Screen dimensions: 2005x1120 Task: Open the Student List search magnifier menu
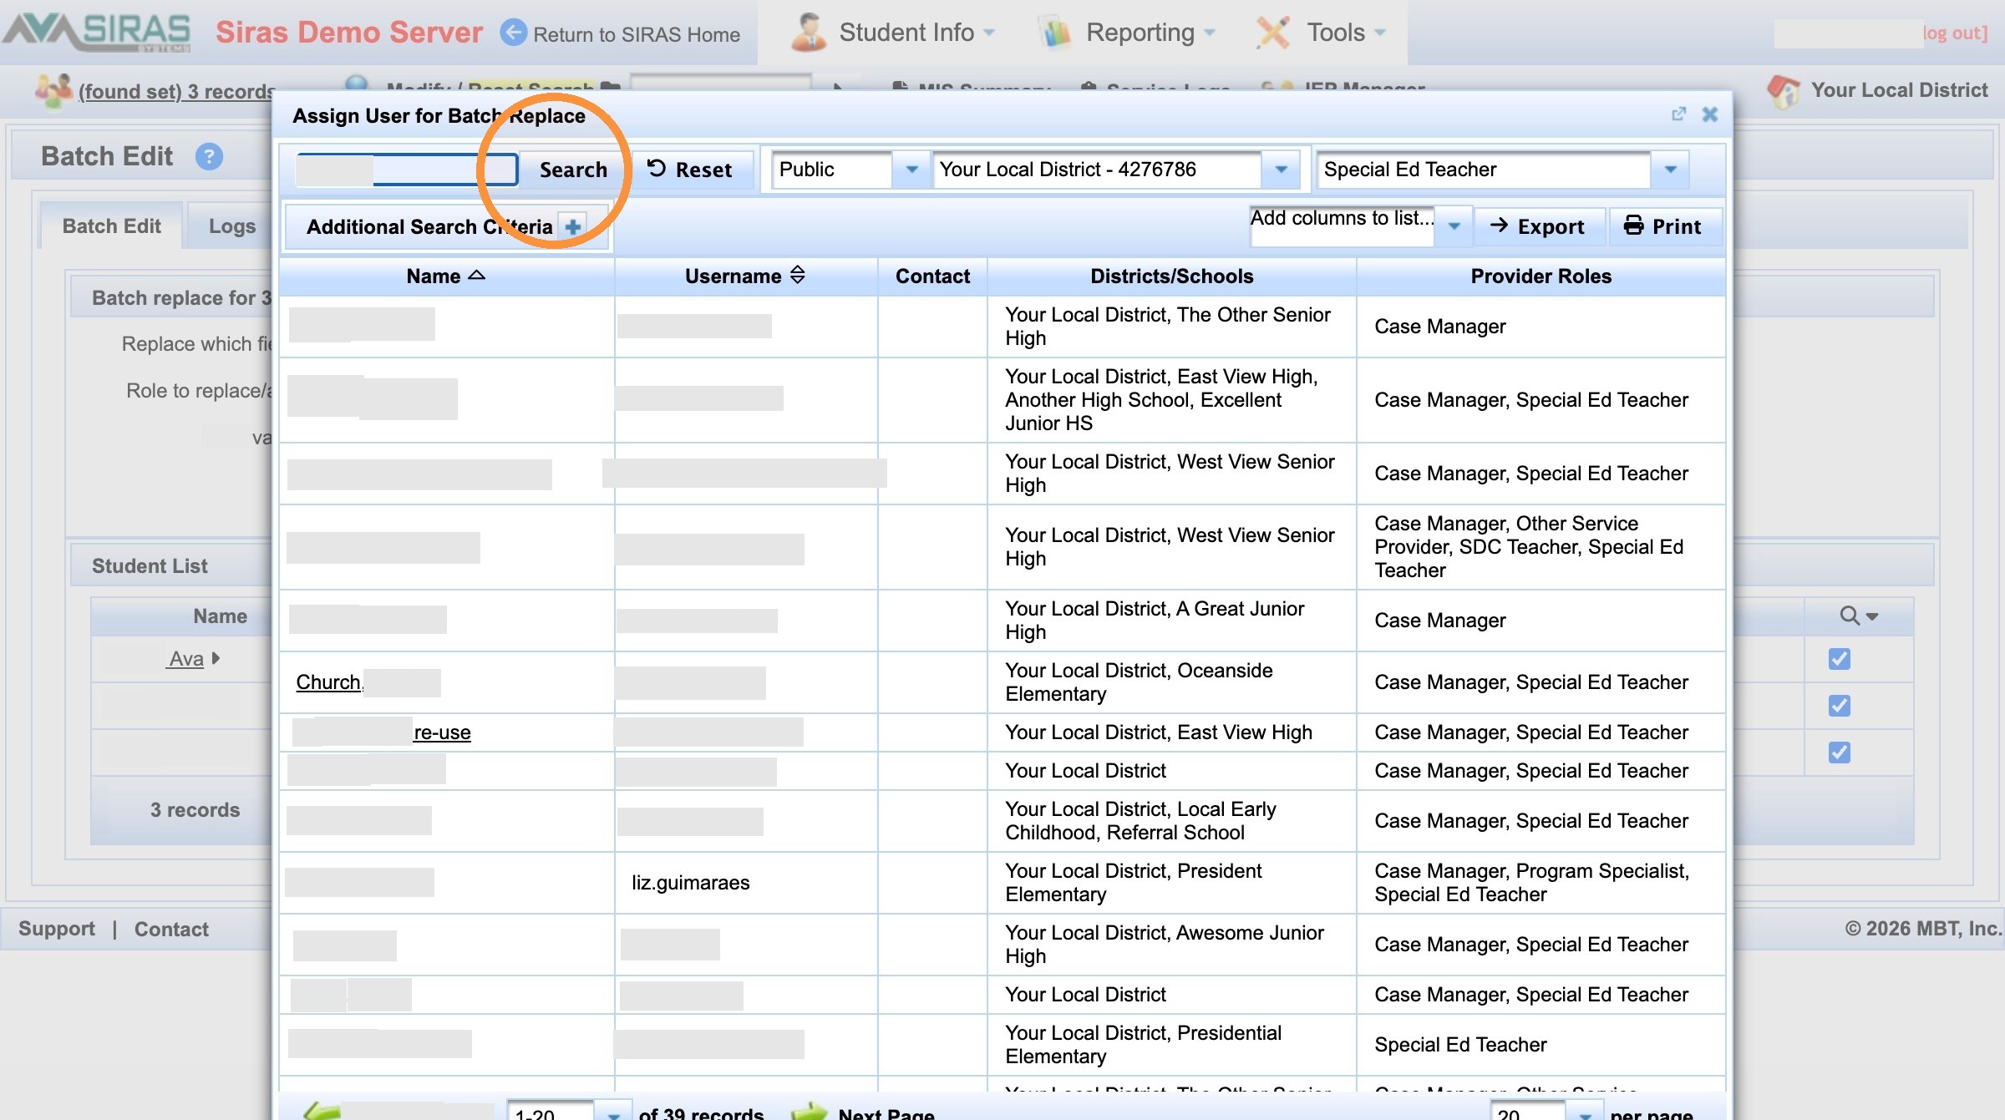point(1859,616)
